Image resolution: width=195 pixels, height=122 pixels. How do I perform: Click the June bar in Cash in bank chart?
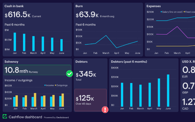[61, 45]
